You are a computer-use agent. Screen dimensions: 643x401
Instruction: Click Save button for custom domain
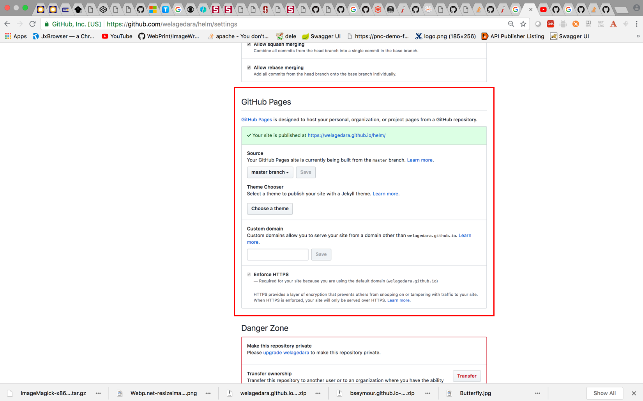click(321, 254)
